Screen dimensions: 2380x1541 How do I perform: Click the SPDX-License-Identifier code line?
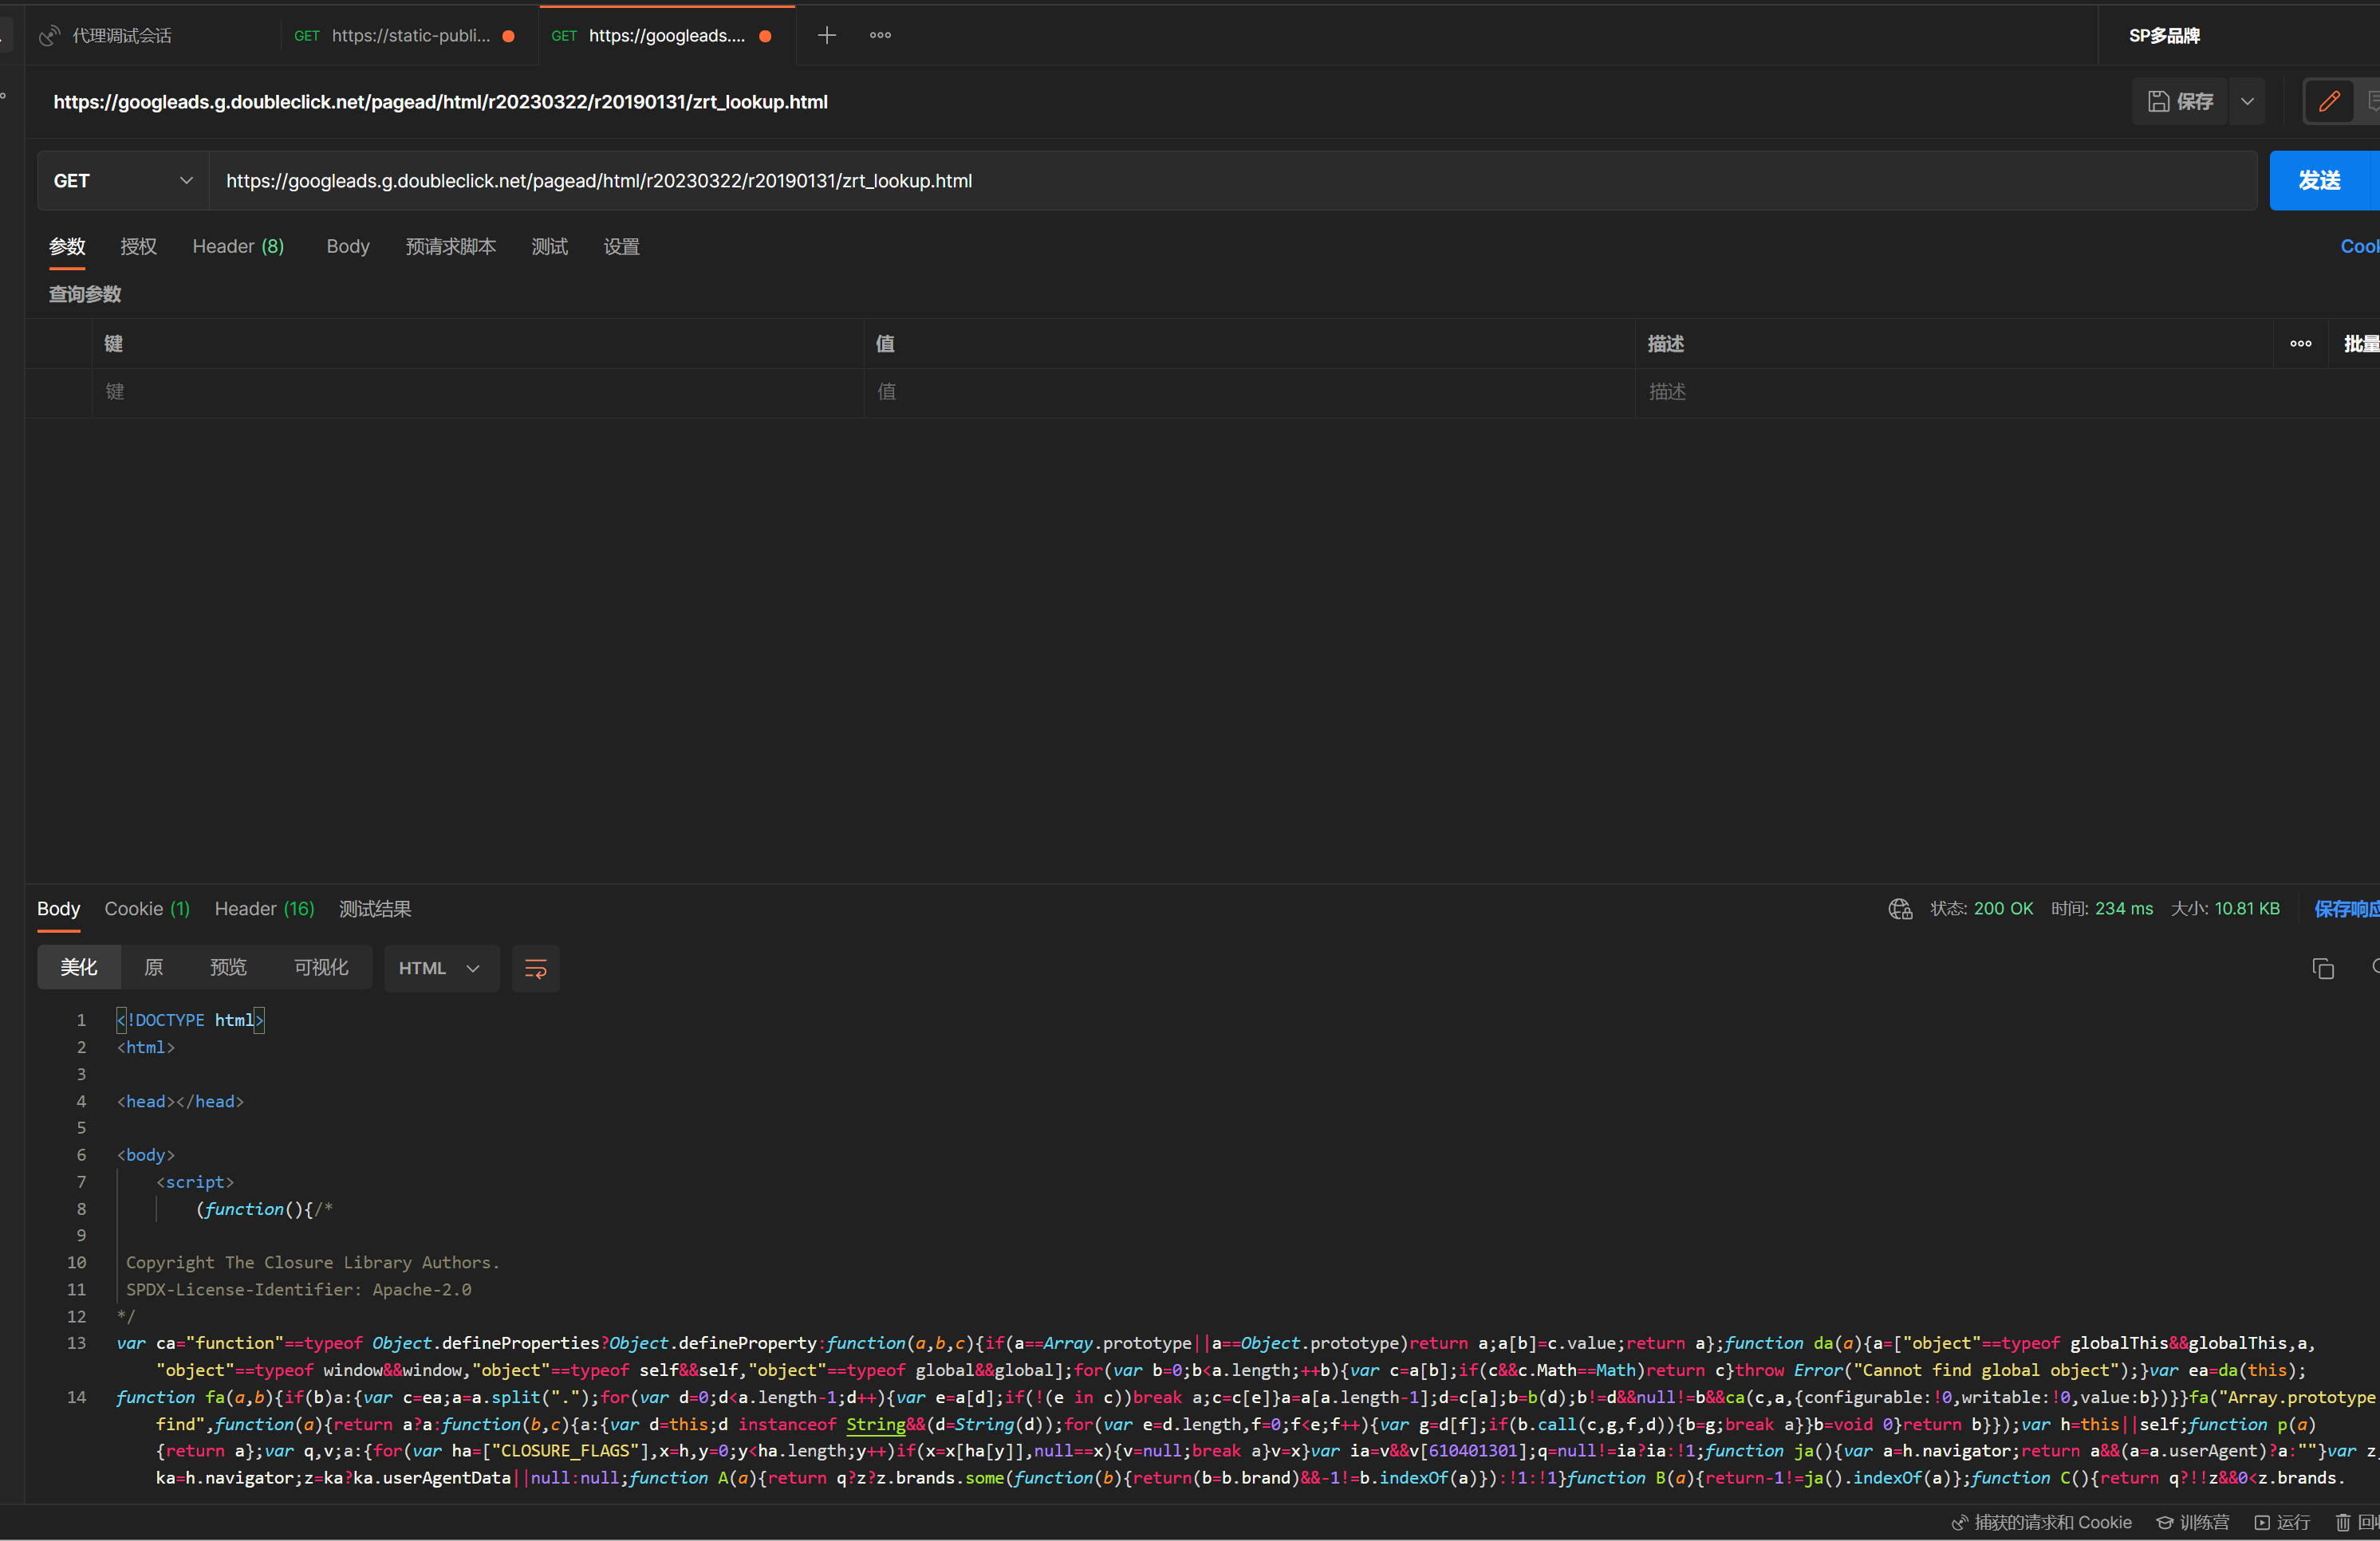coord(298,1290)
